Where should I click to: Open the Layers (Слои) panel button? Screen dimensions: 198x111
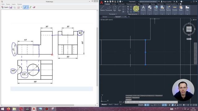click(150, 10)
